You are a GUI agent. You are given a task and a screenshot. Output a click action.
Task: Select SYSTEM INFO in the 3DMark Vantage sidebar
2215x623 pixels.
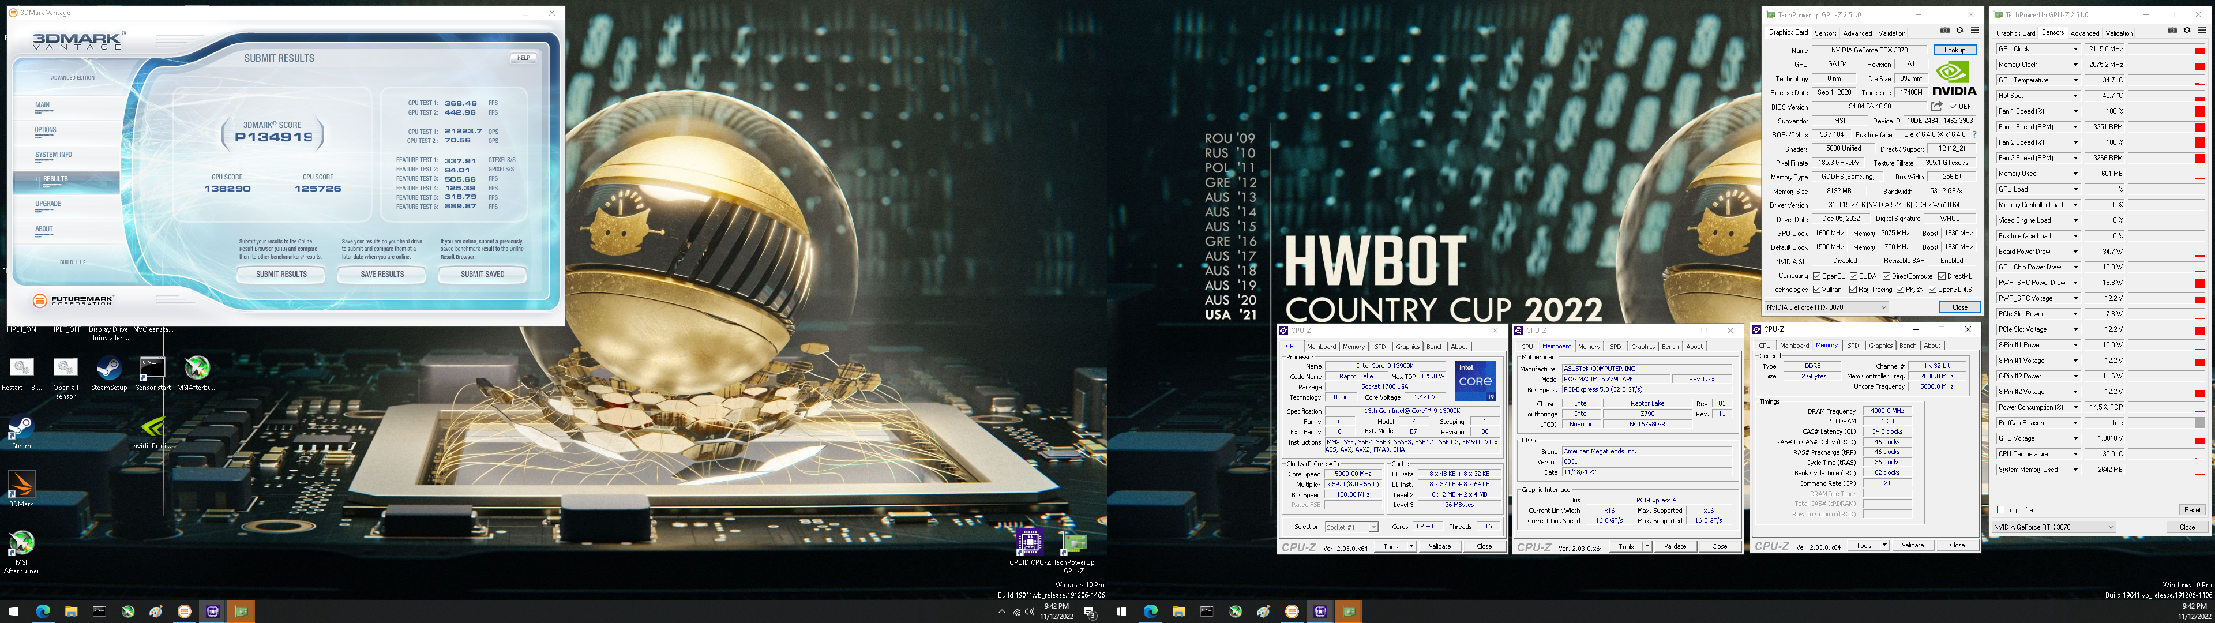click(x=53, y=155)
